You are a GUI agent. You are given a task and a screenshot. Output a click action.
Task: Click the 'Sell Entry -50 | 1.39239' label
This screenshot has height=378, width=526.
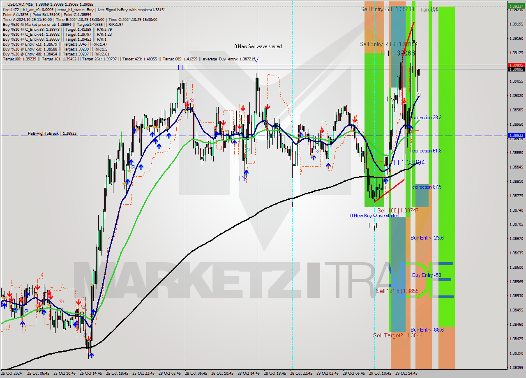pos(387,9)
